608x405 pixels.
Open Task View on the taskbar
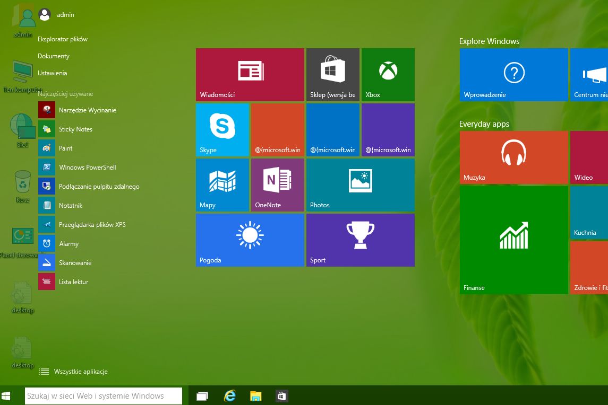tap(202, 395)
